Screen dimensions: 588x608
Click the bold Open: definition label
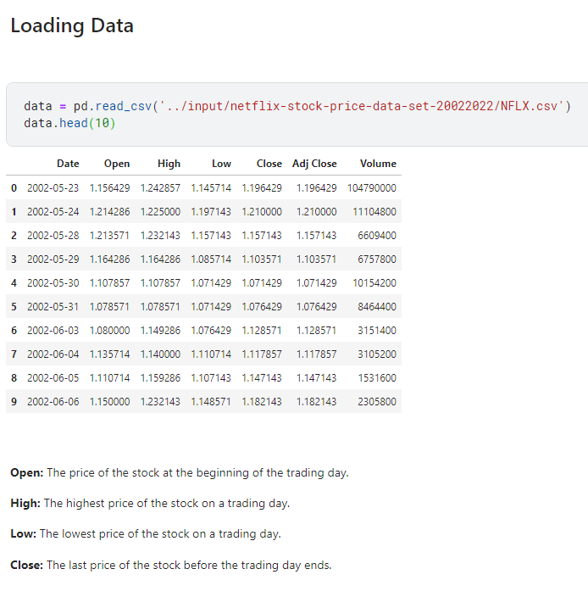(x=27, y=472)
